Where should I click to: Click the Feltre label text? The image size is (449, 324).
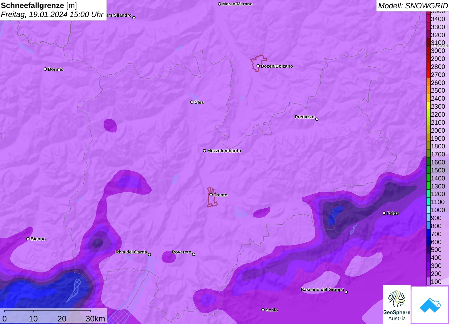click(393, 213)
